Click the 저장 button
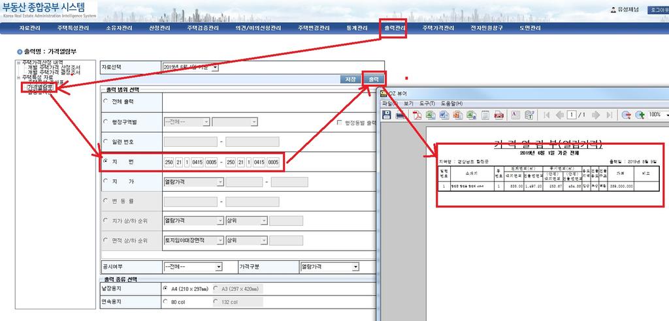The image size is (669, 321). [x=350, y=79]
